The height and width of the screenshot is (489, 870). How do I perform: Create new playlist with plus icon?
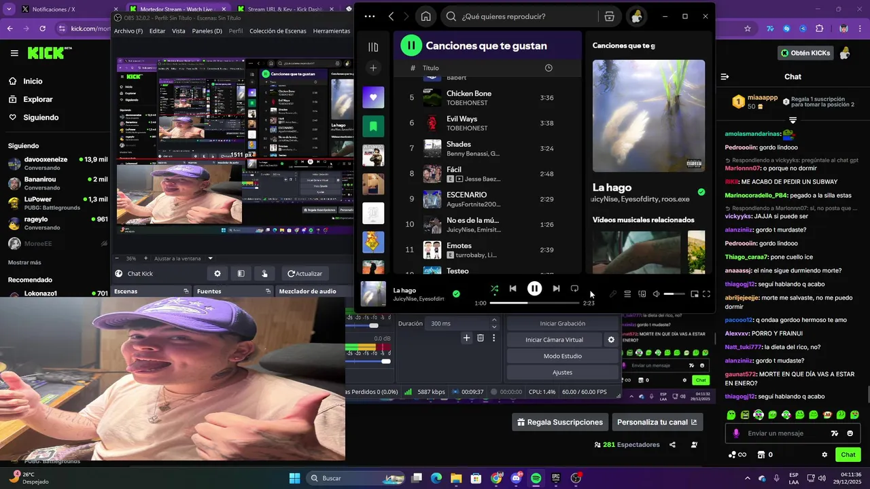click(x=373, y=68)
